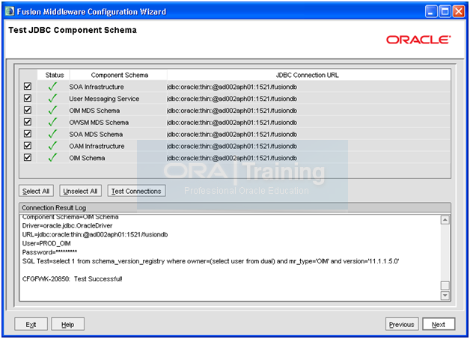Click the Component Schema column header

[119, 75]
